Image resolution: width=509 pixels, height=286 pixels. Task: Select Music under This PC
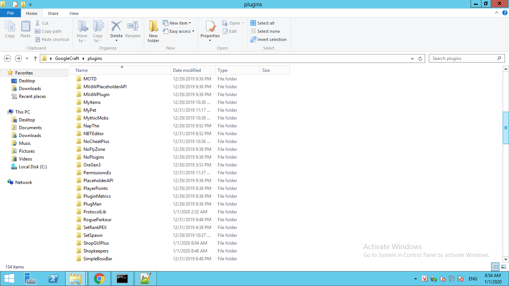[x=25, y=143]
